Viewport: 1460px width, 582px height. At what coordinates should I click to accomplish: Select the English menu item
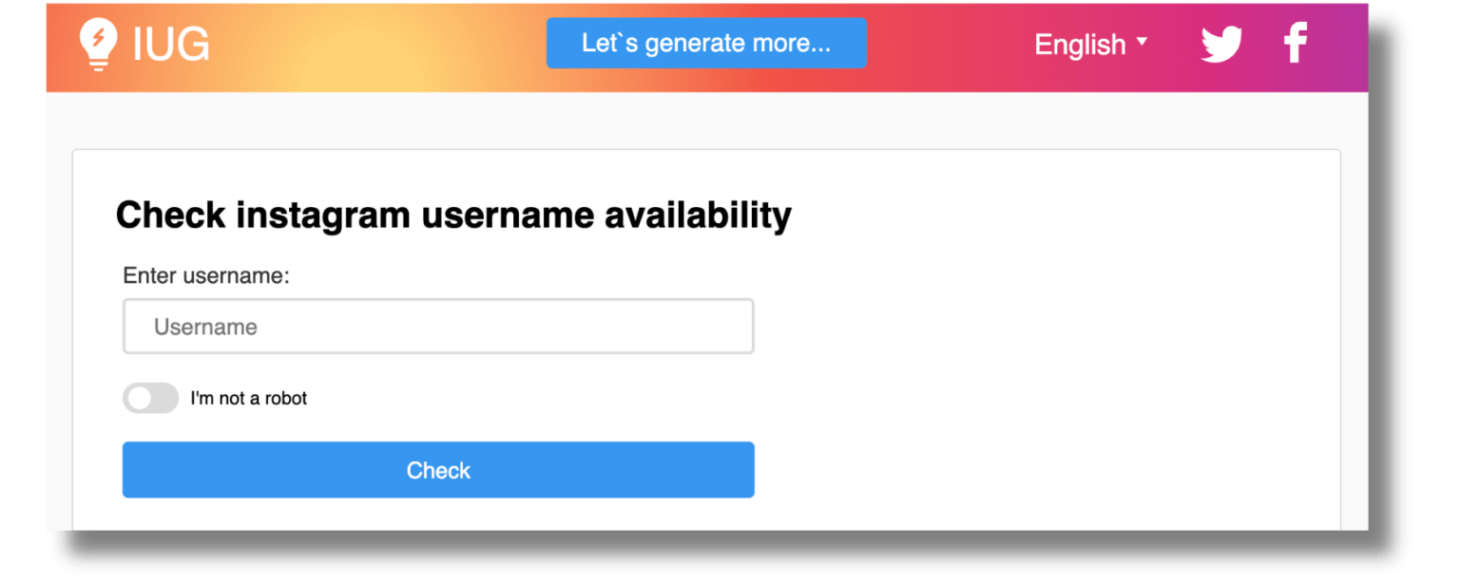[1079, 44]
